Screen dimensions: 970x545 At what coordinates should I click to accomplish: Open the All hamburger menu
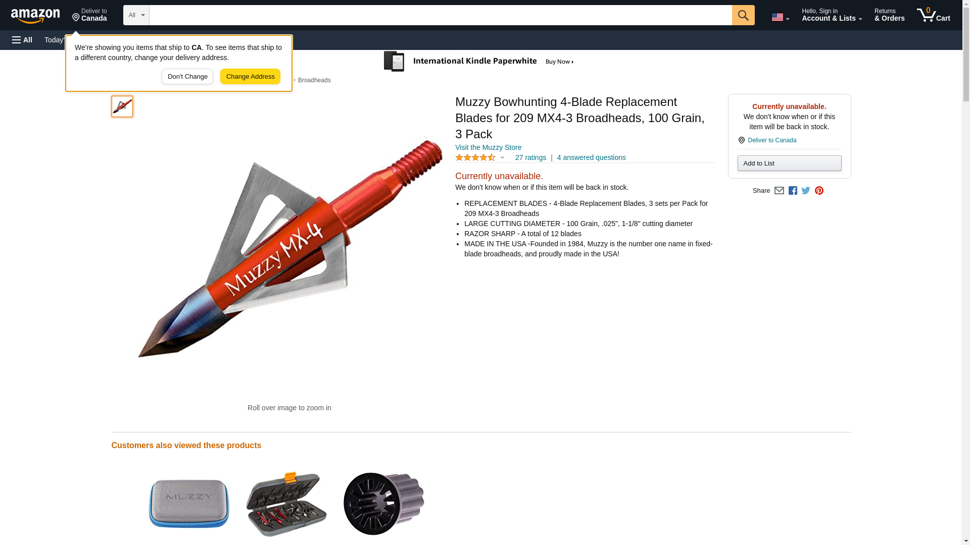pos(22,40)
